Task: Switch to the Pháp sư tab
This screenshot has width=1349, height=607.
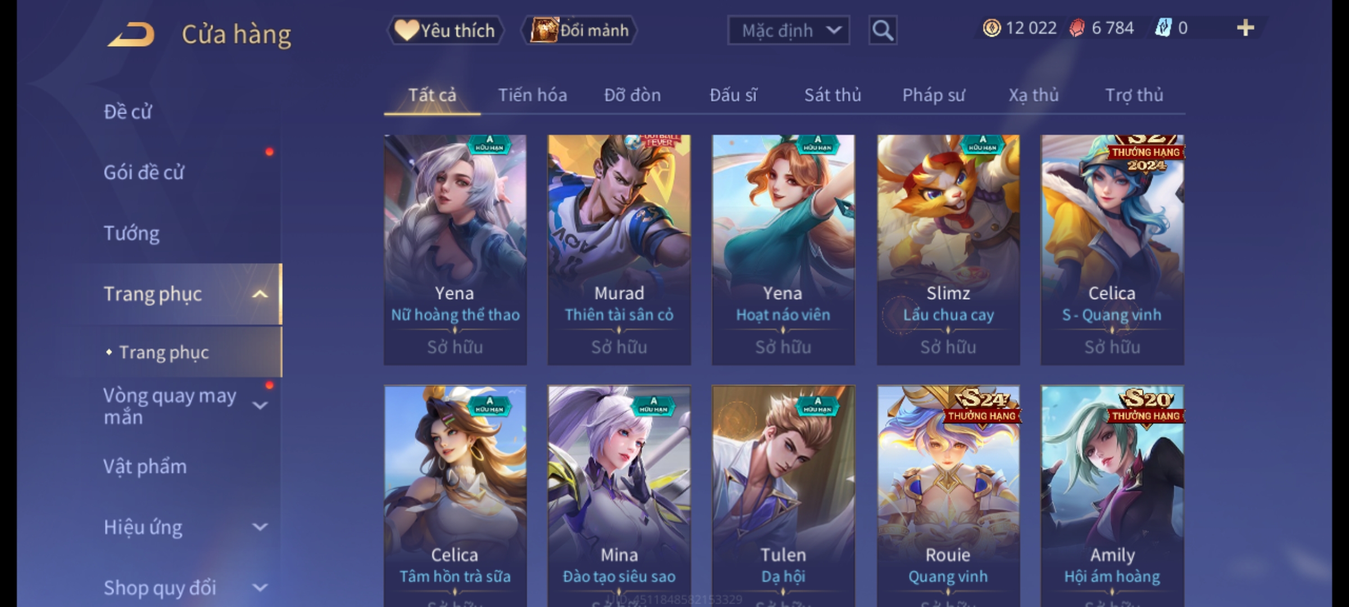Action: click(x=934, y=95)
